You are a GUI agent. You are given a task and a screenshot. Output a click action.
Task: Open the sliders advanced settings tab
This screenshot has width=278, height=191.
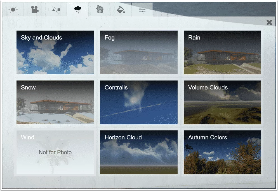[142, 10]
